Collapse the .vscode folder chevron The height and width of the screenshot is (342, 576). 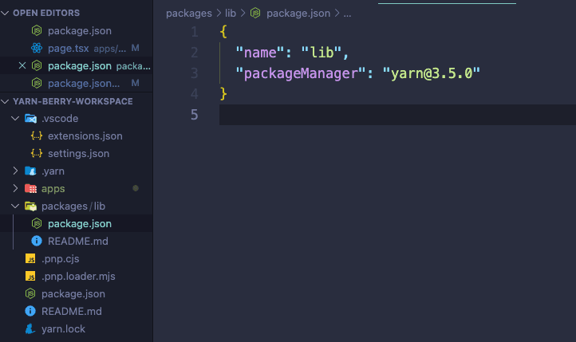[15, 118]
